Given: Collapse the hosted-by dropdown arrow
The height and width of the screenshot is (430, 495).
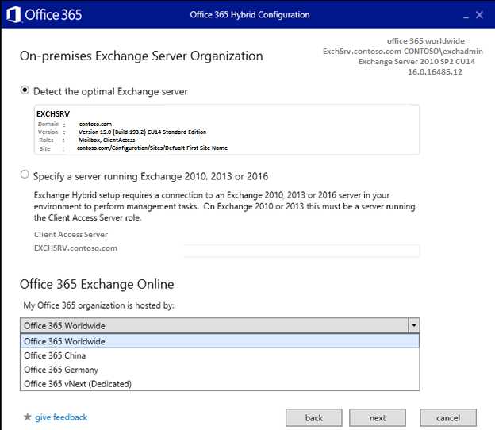Looking at the screenshot, I should click(413, 324).
